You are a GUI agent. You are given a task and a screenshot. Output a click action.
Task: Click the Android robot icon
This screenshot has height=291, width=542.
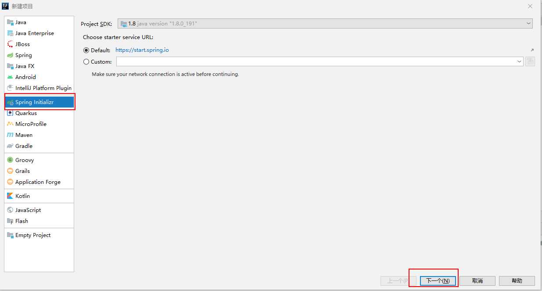pos(11,77)
